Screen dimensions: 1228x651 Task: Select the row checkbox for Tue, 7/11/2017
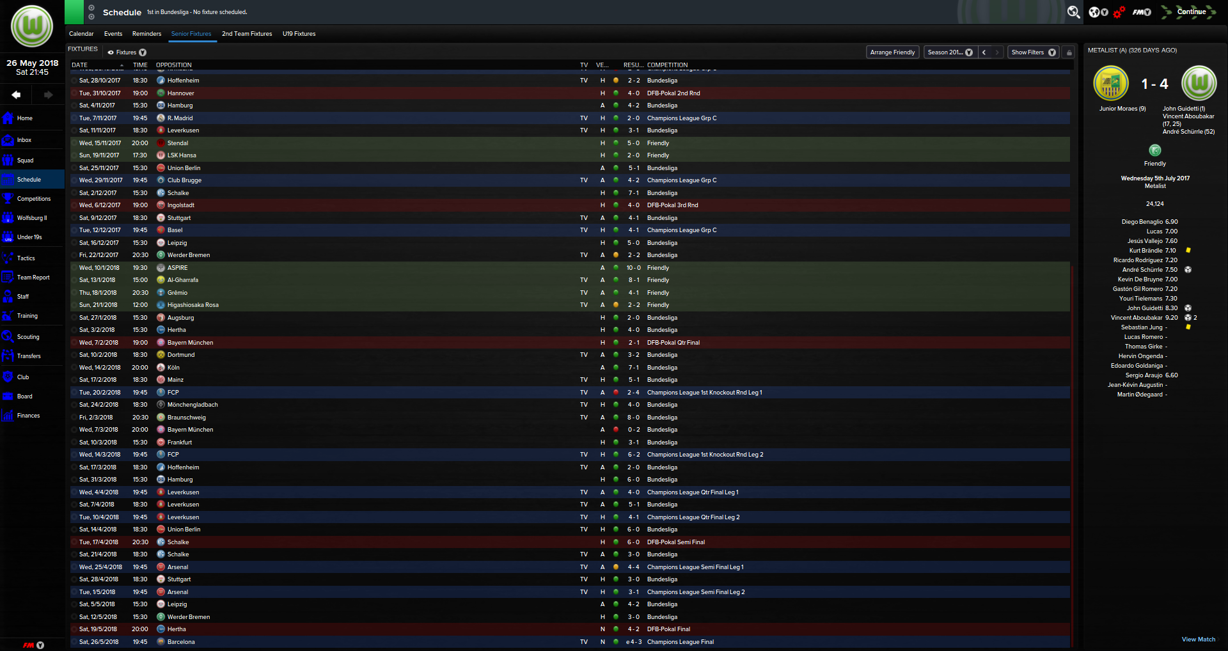click(x=74, y=118)
